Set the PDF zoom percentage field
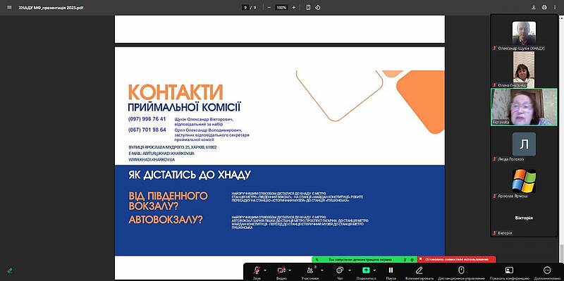 [281, 7]
